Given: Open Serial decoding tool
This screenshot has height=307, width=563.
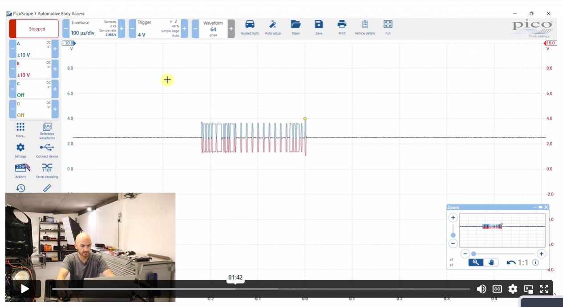Looking at the screenshot, I should tap(47, 171).
